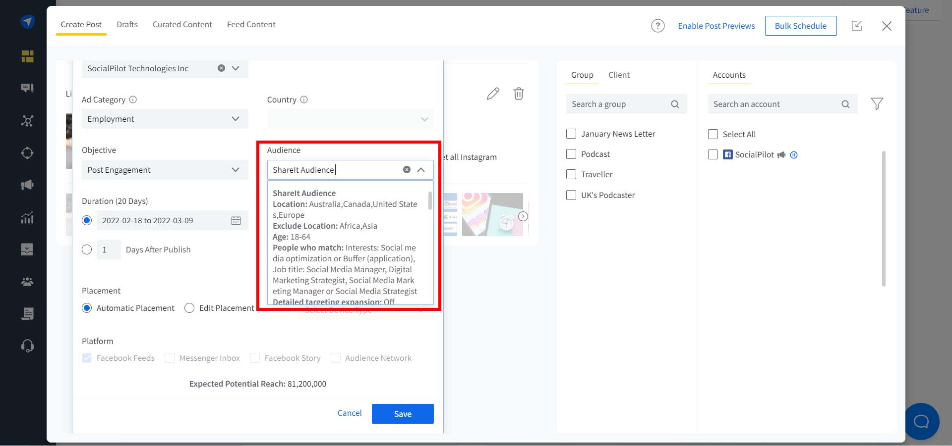Viewport: 952px width, 446px height.
Task: Open the date range calendar icon
Action: point(236,221)
